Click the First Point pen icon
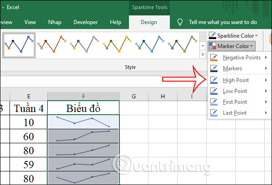 click(x=214, y=102)
